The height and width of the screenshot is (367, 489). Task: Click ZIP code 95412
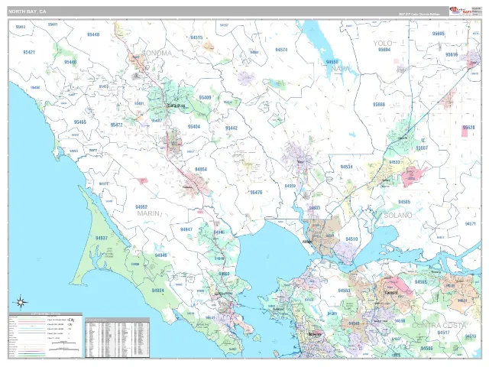tap(21, 28)
